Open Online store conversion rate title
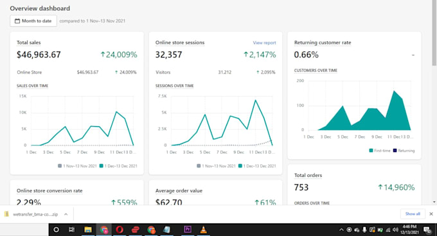This screenshot has width=437, height=236. coord(49,190)
